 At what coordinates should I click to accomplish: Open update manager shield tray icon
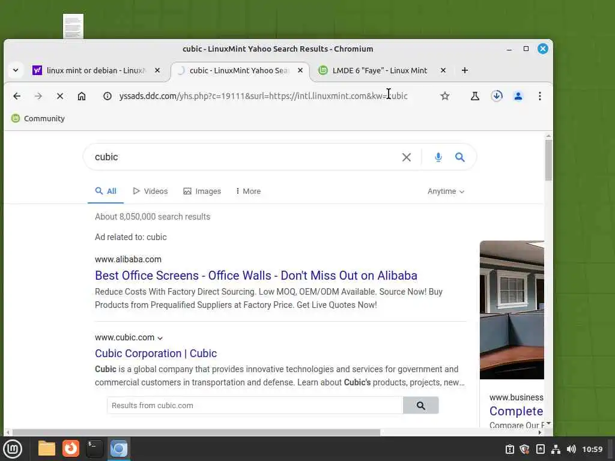tap(524, 449)
